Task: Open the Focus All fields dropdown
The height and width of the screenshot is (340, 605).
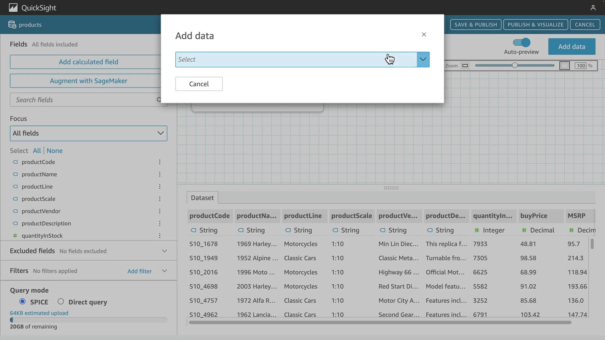Action: [x=88, y=133]
